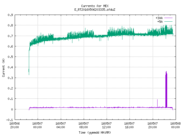The height and width of the screenshot is (135, 181).
Task: Click the 160508 00:00 x-axis tick label
Action: coord(175,125)
